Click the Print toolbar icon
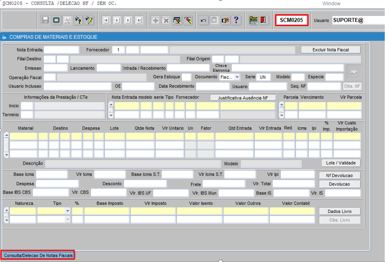The width and height of the screenshot is (385, 262). 67,20
